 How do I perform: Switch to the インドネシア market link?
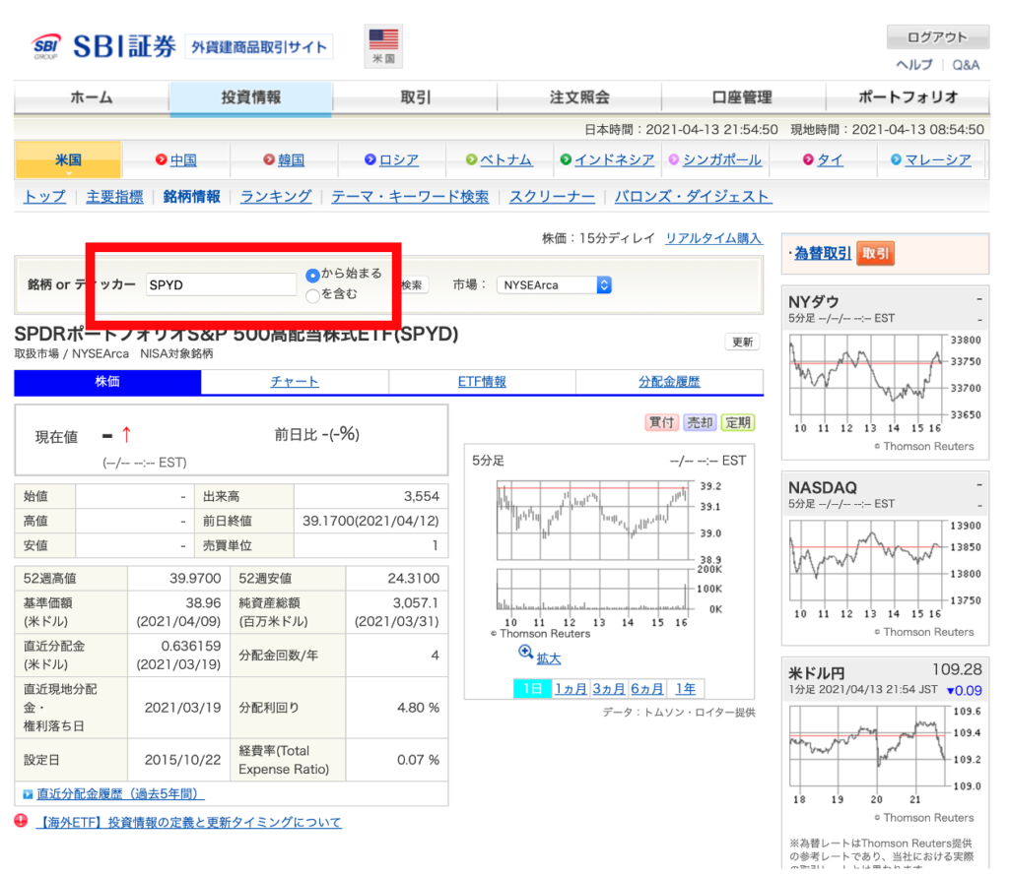tap(614, 160)
